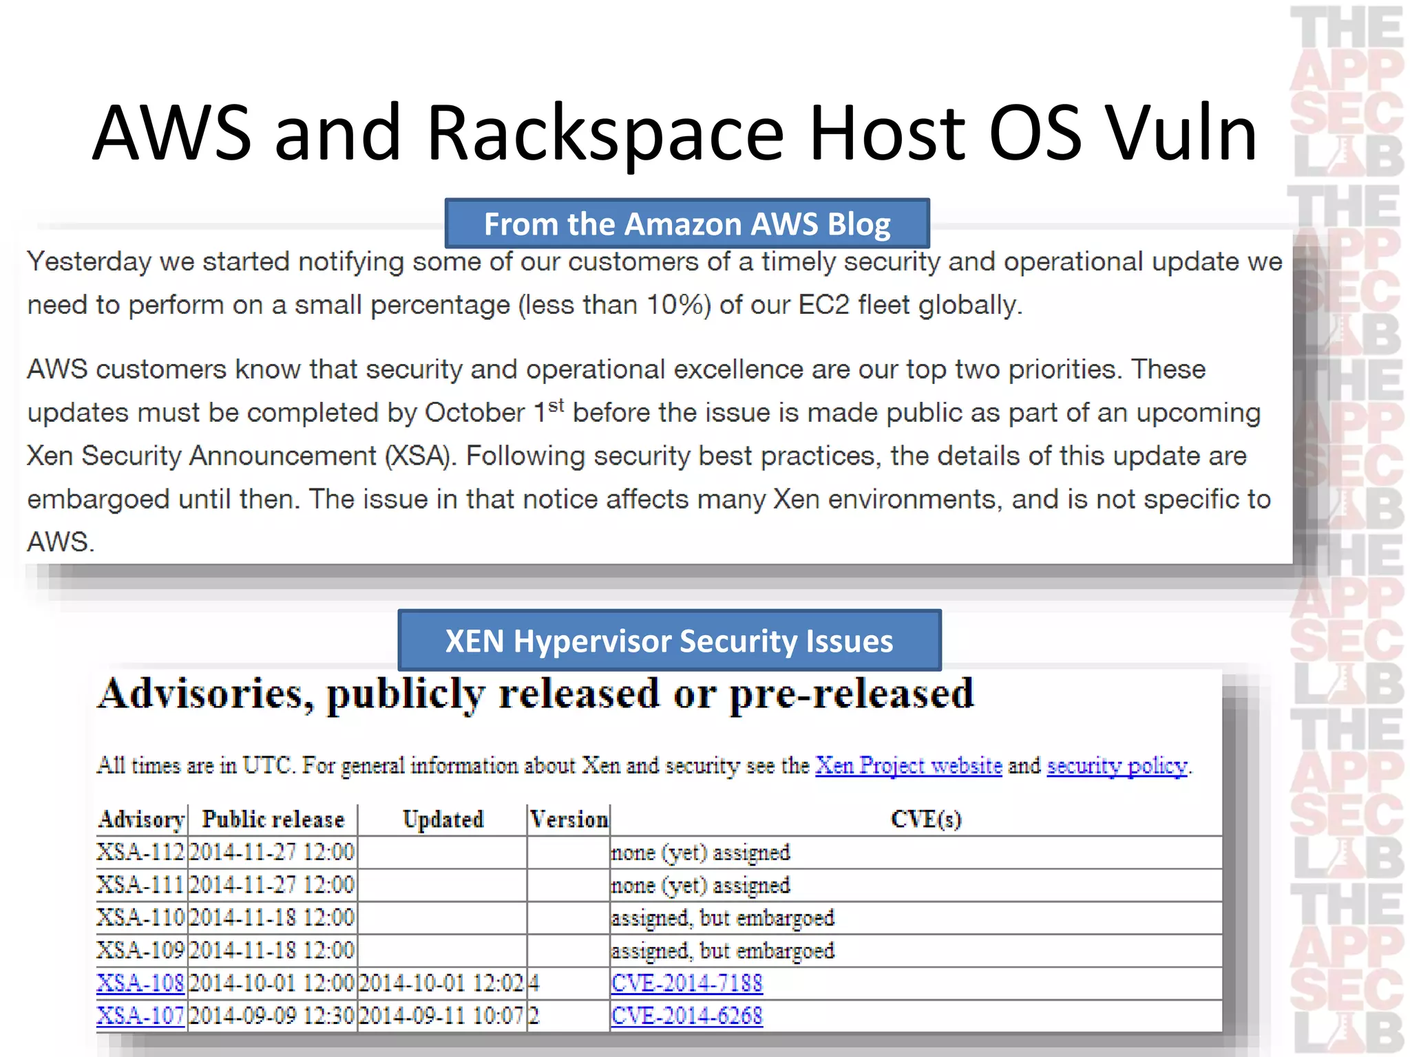Select the 'XEN Hypervisor Security Issues' banner
Screen dimensions: 1410x1057
tap(669, 641)
